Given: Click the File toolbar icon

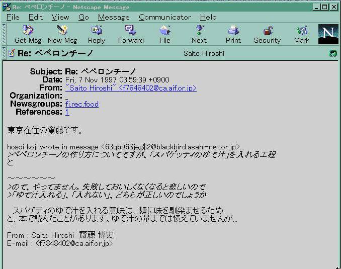Looking at the screenshot, I should click(x=165, y=34).
